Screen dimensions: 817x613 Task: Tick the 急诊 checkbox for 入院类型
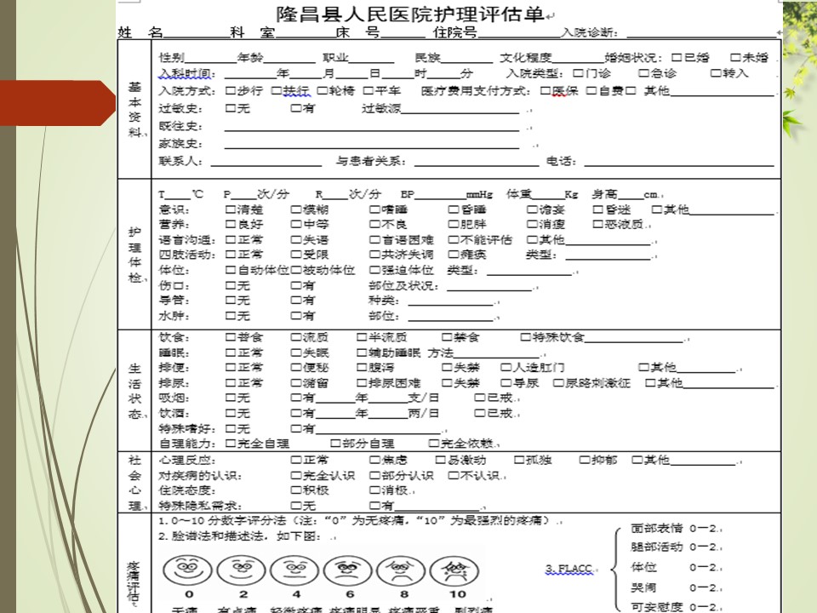pos(644,73)
